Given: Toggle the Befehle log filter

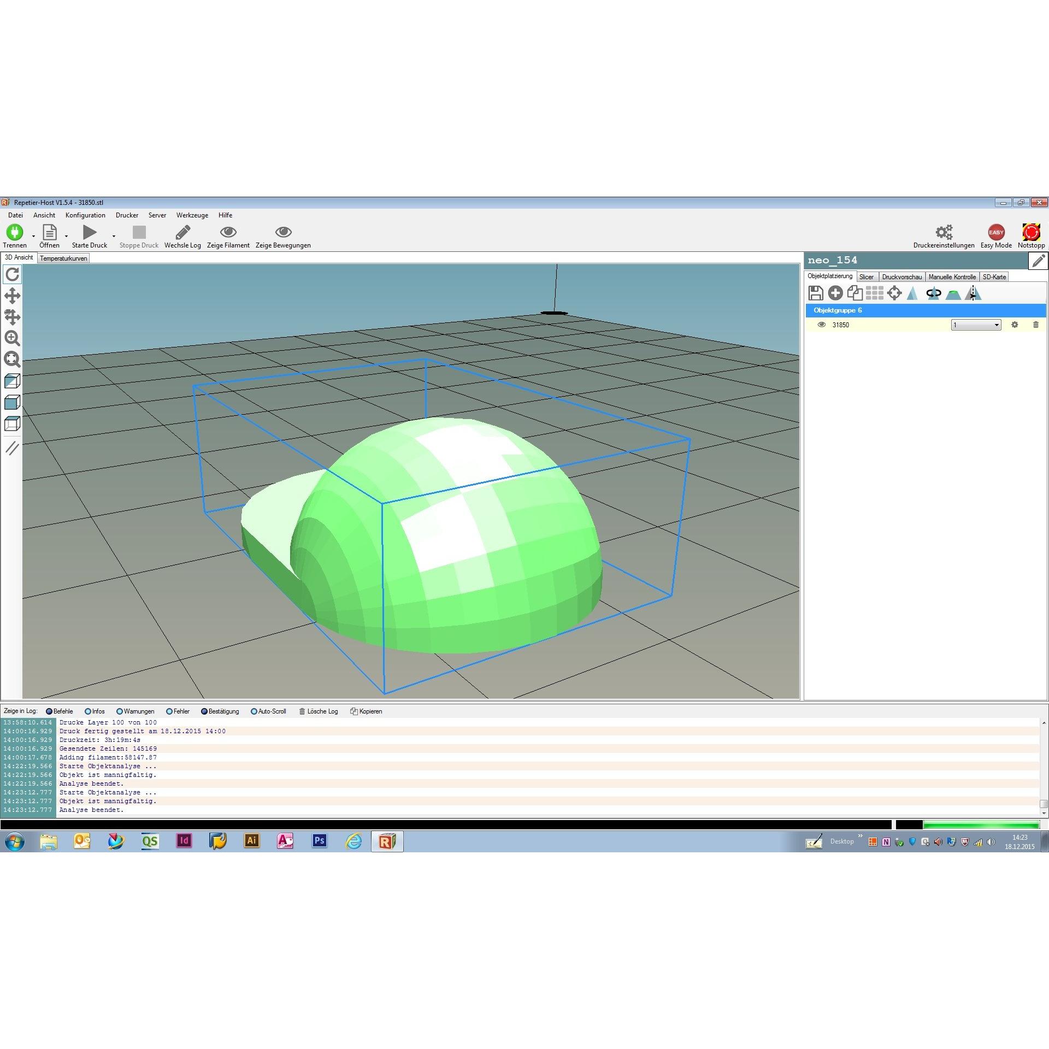Looking at the screenshot, I should (x=60, y=711).
